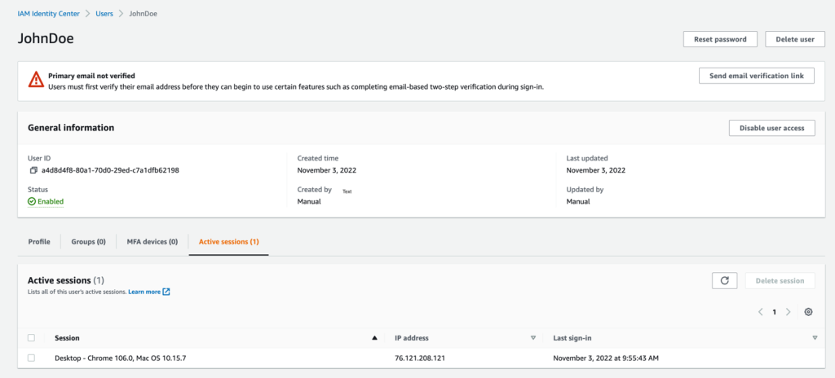835x378 pixels.
Task: Open Learn more link
Action: [144, 292]
